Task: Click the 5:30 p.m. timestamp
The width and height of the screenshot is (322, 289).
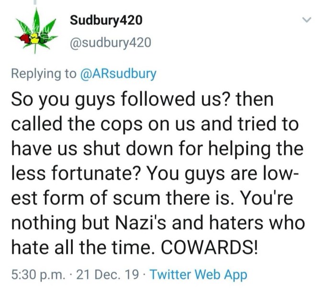Action: tap(36, 275)
